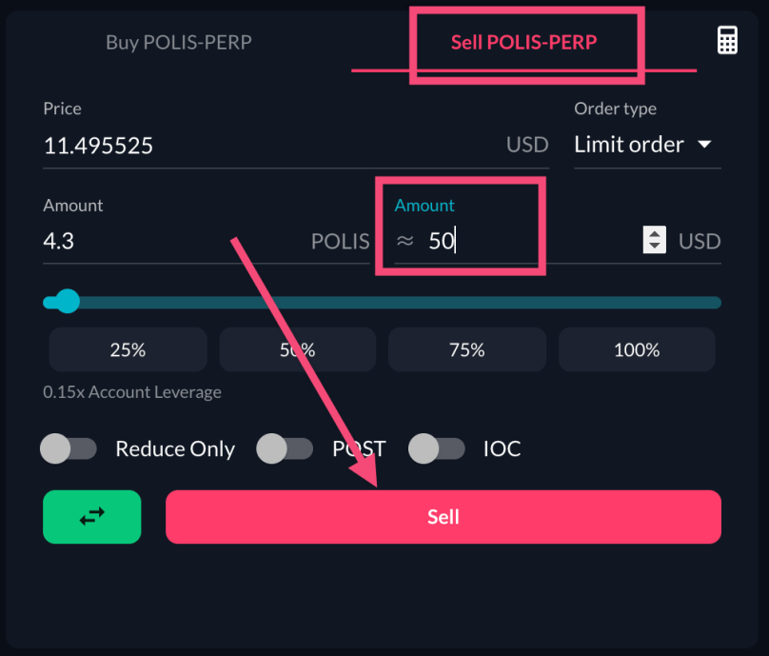The width and height of the screenshot is (769, 656).
Task: Click the green swap arrows icon
Action: click(91, 517)
